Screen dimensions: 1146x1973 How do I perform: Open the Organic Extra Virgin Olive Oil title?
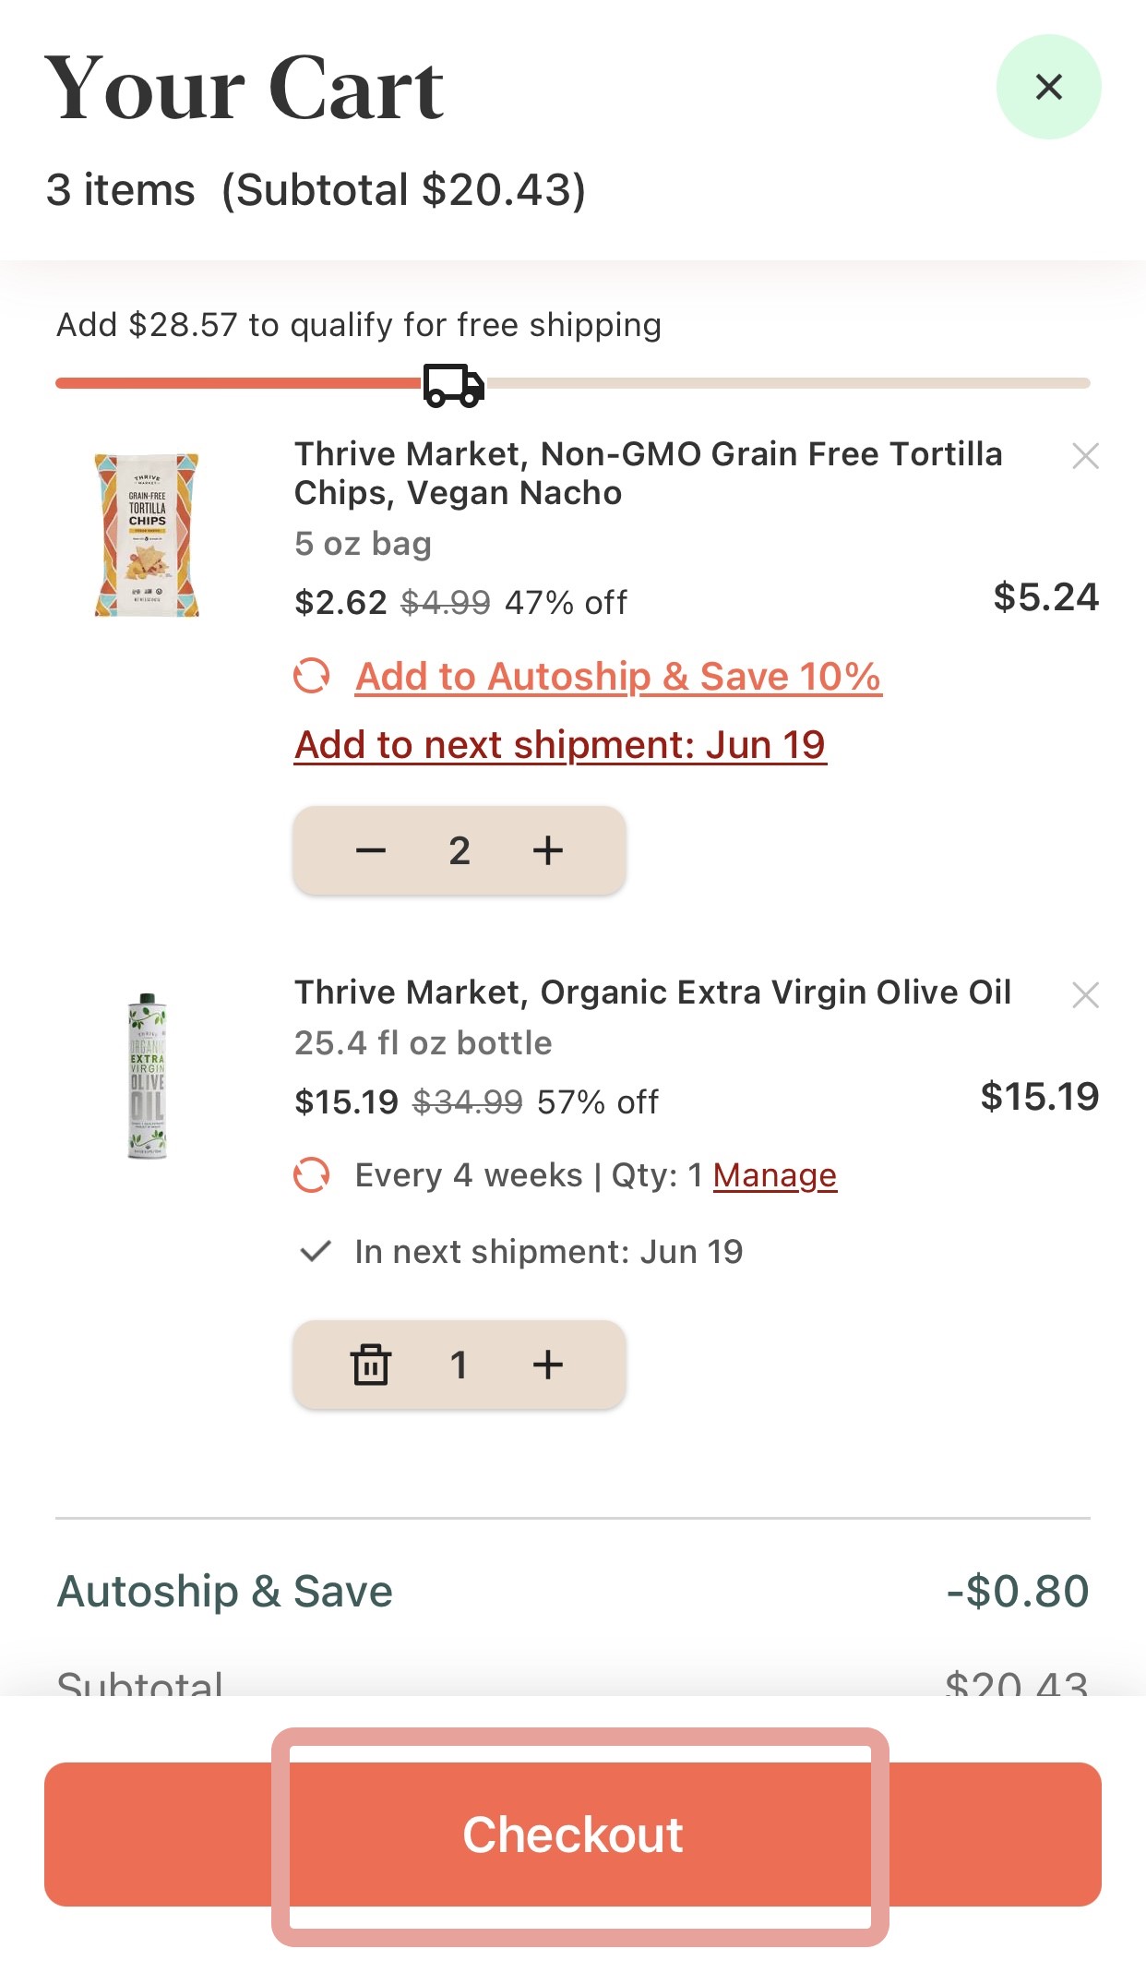click(x=652, y=993)
